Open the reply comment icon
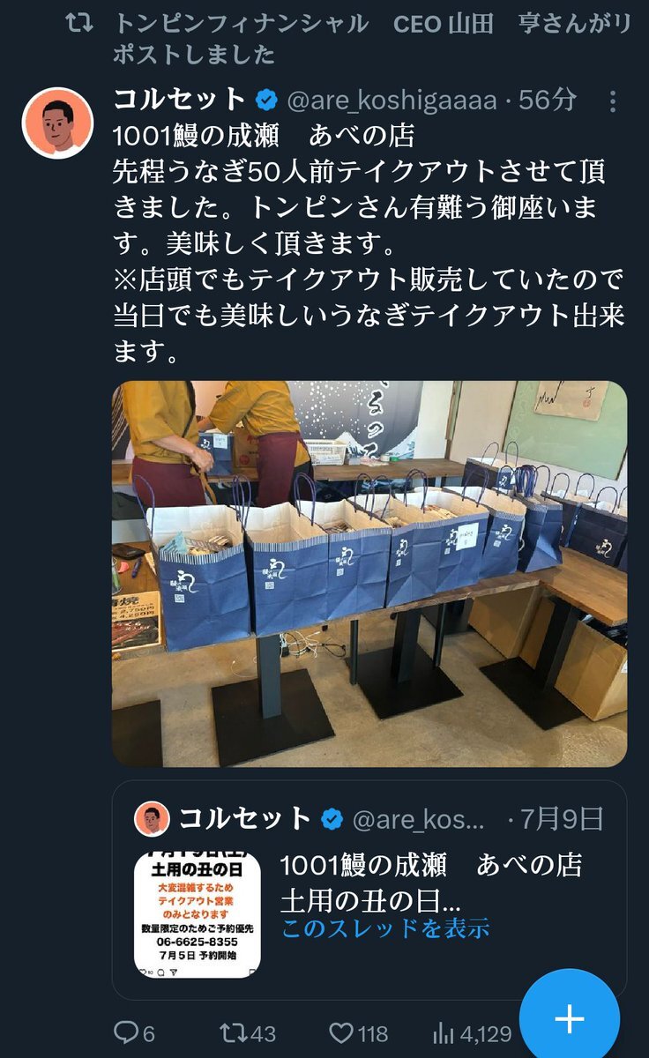 127,1034
